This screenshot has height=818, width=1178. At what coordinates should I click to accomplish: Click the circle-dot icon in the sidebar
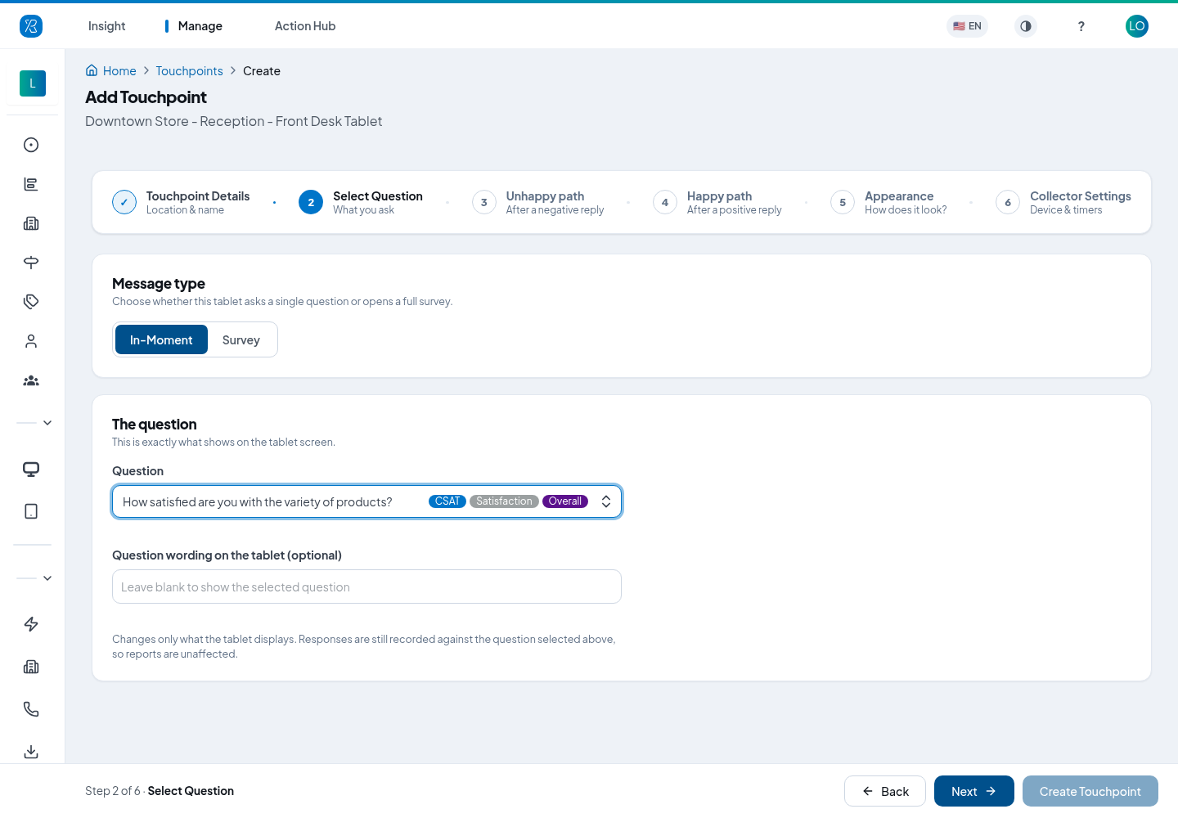[x=31, y=145]
